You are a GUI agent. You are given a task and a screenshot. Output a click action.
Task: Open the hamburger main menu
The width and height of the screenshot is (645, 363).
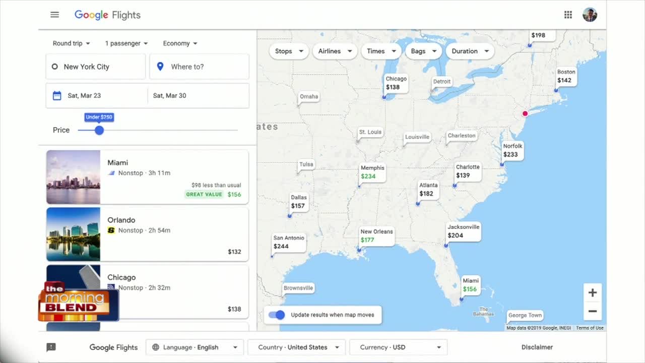point(54,15)
